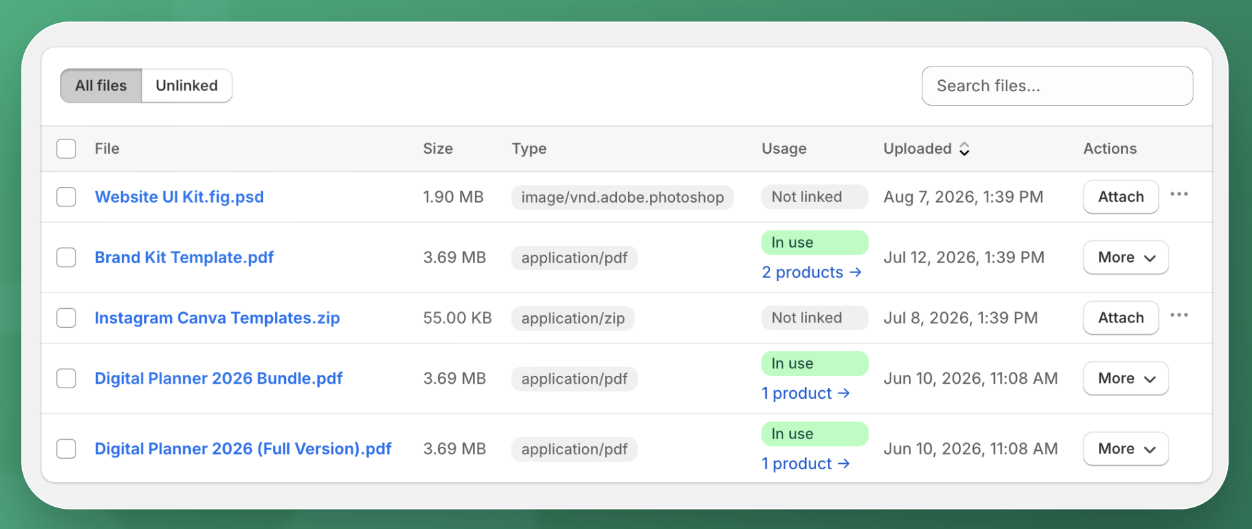Focus the Search files input field
The width and height of the screenshot is (1252, 529).
tap(1057, 85)
